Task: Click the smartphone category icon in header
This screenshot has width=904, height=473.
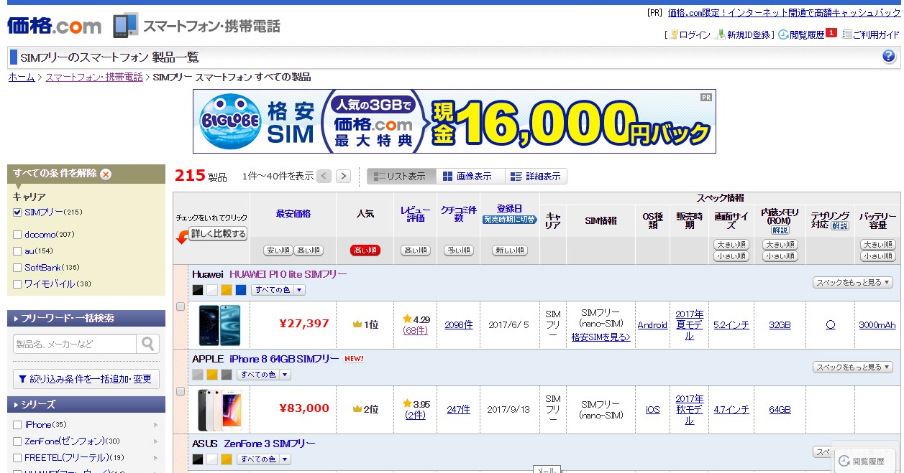Action: (x=125, y=25)
